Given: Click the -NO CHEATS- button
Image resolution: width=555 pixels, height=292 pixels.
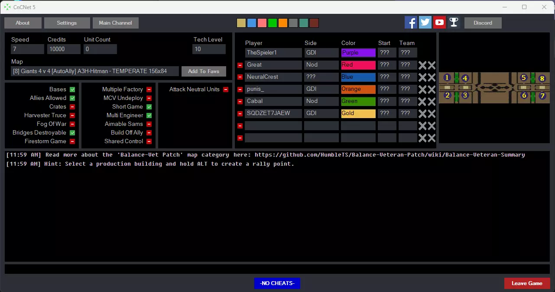Looking at the screenshot, I should click(x=277, y=283).
